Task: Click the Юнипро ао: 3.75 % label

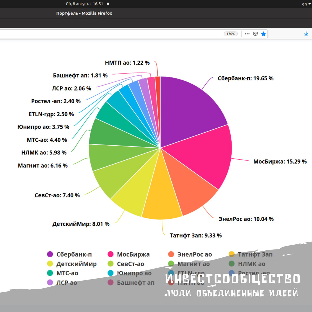Action: [43, 127]
